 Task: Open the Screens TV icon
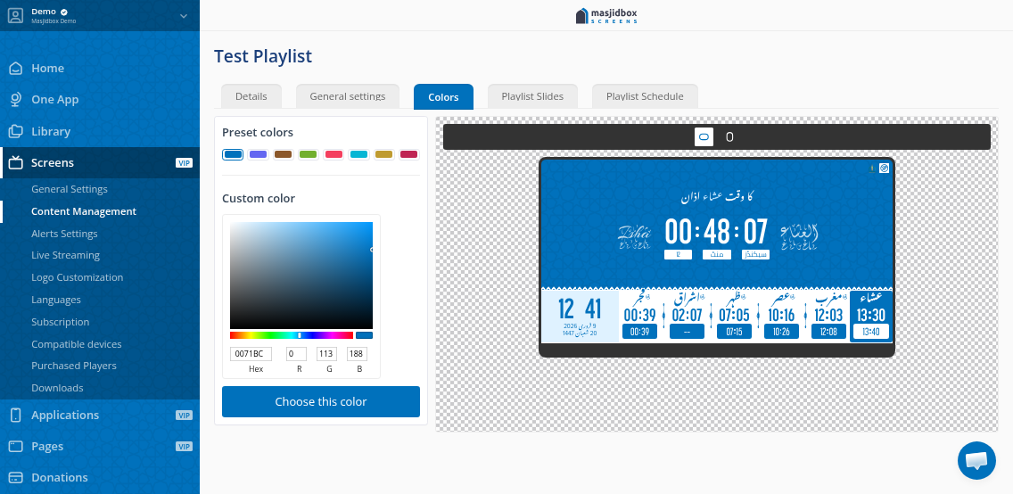tap(15, 162)
